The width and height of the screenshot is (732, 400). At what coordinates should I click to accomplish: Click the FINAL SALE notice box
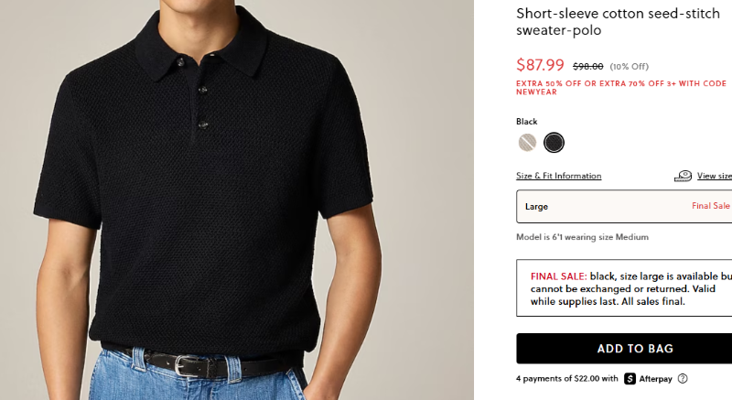pos(624,288)
